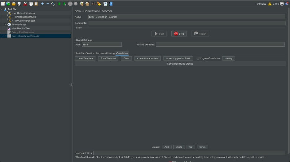Click the yellow warning log icon
This screenshot has width=290, height=162.
270,4
